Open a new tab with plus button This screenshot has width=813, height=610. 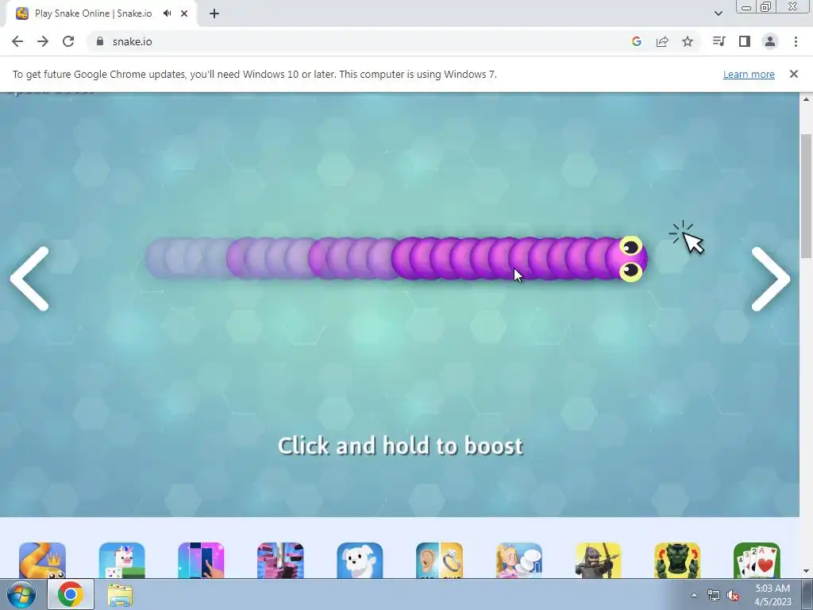214,14
